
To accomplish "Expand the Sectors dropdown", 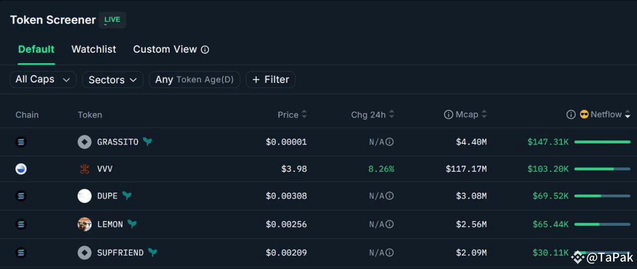I will click(x=112, y=79).
